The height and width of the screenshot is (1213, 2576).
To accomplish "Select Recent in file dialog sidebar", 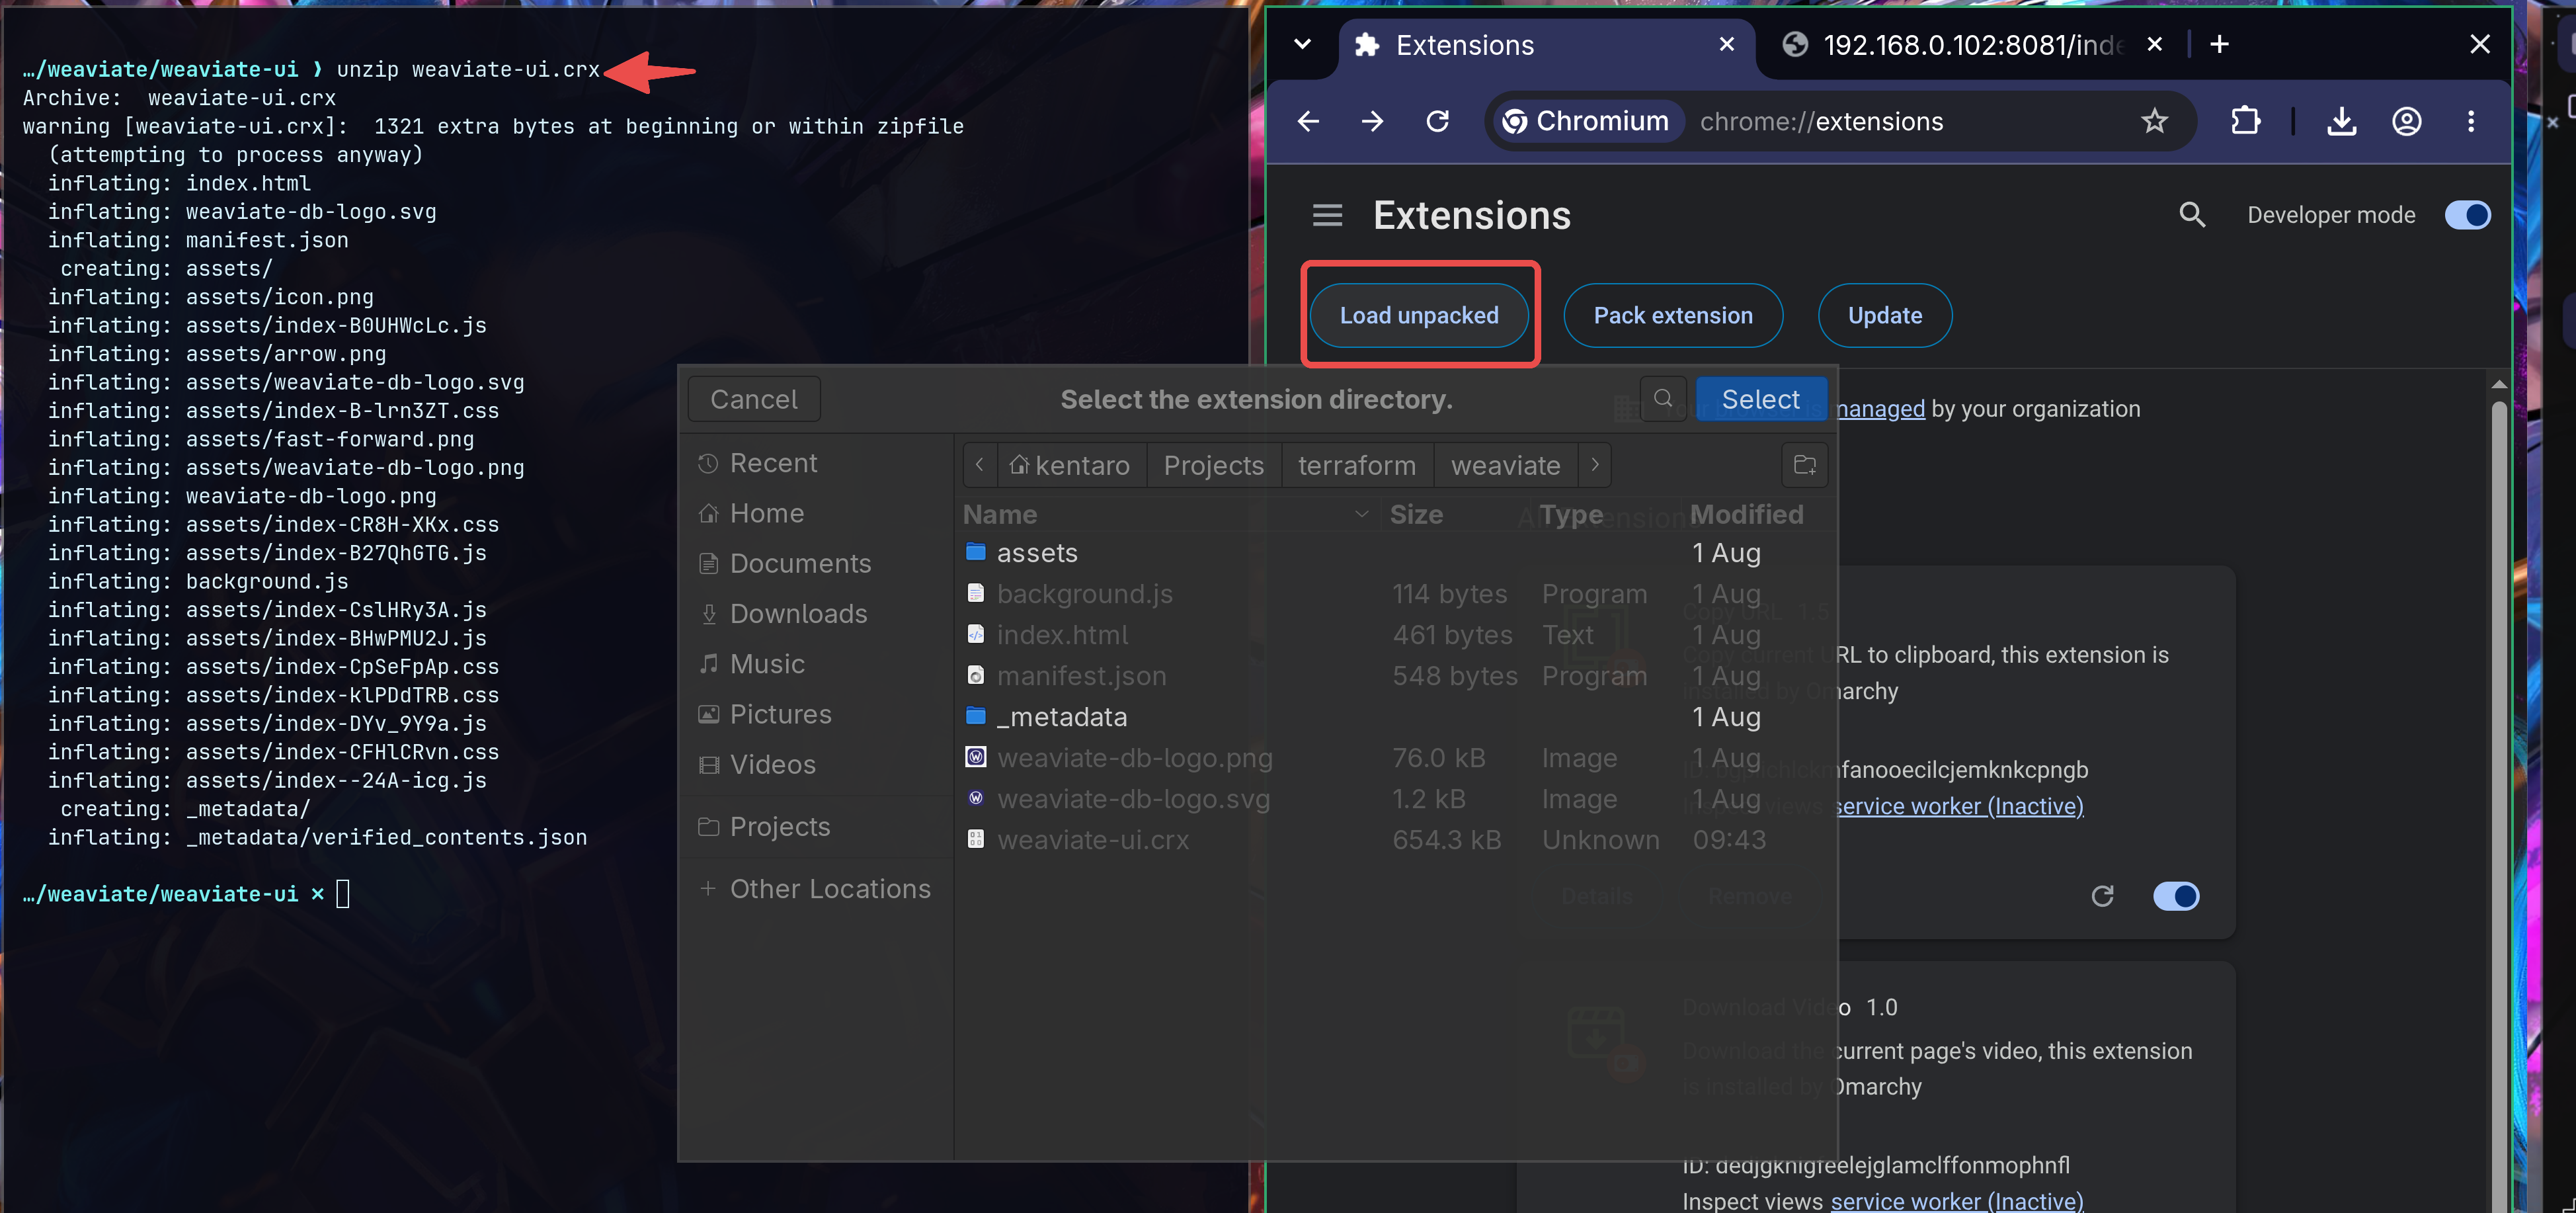I will pos(816,463).
